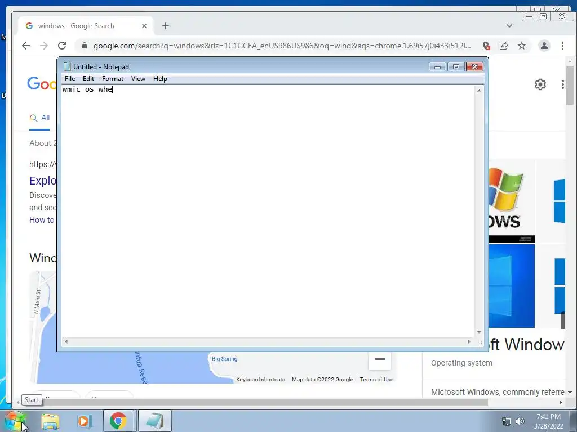The height and width of the screenshot is (432, 577).
Task: Click the network icon in system tray
Action: 507,421
